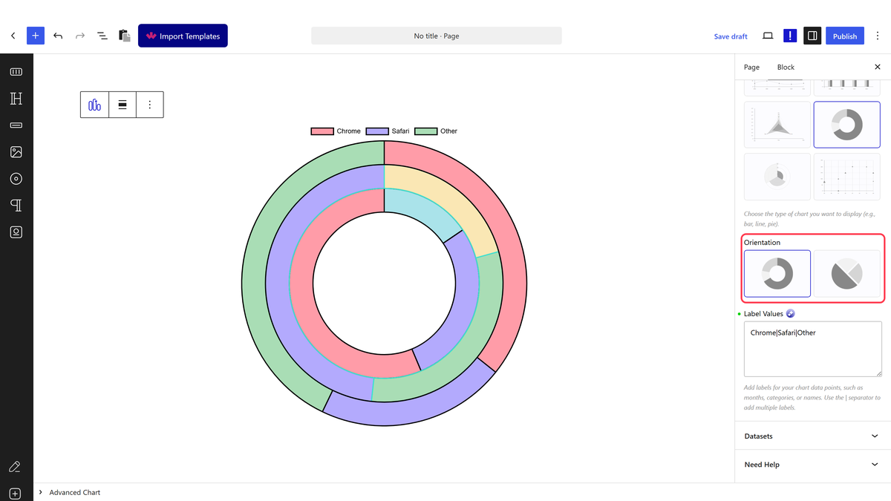This screenshot has height=501, width=891.
Task: Select the profile card icon in left sidebar
Action: (x=16, y=232)
